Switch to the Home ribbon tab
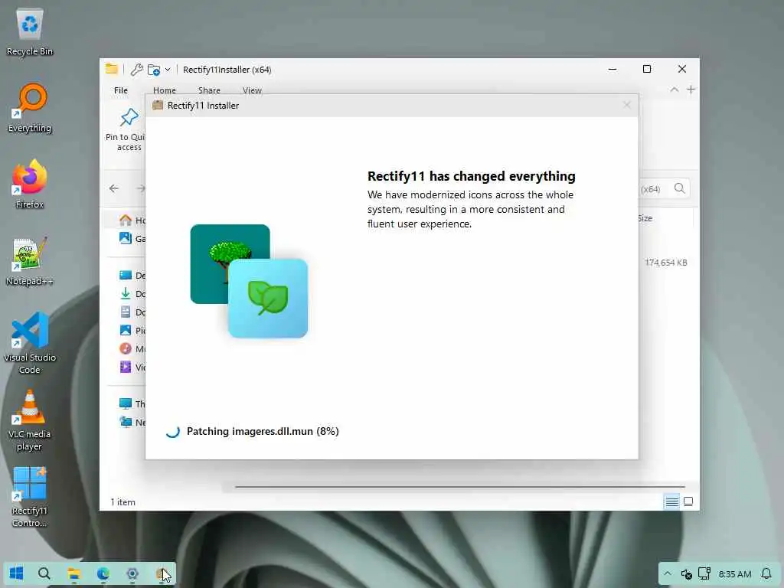The height and width of the screenshot is (588, 784). [165, 90]
